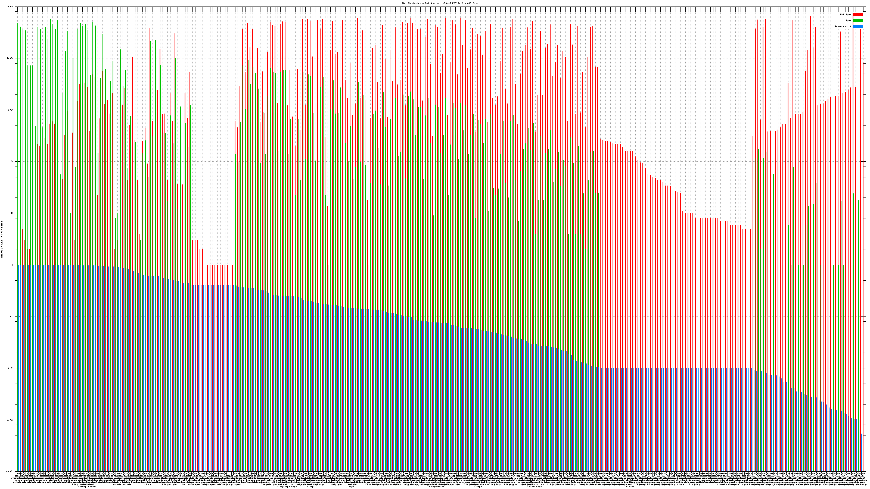Click the 100 y-axis tick label
Screen dimensions: 870x489
point(11,162)
